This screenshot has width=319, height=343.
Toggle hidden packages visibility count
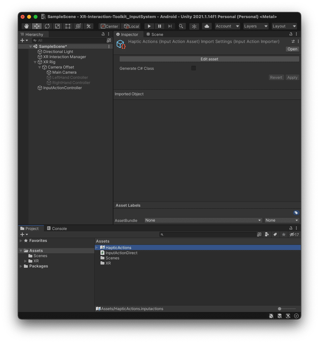pyautogui.click(x=294, y=235)
